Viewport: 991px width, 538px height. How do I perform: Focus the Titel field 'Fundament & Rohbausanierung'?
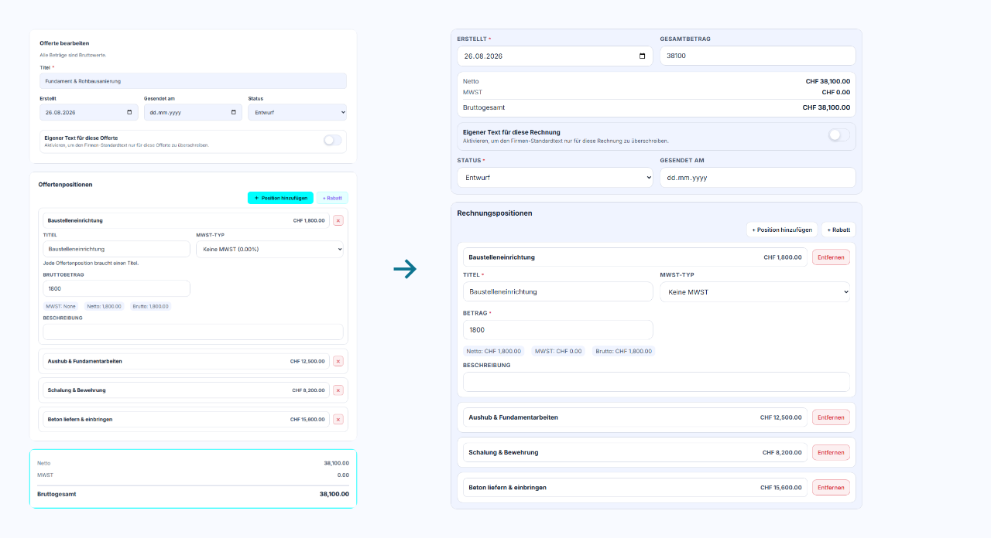pos(193,81)
